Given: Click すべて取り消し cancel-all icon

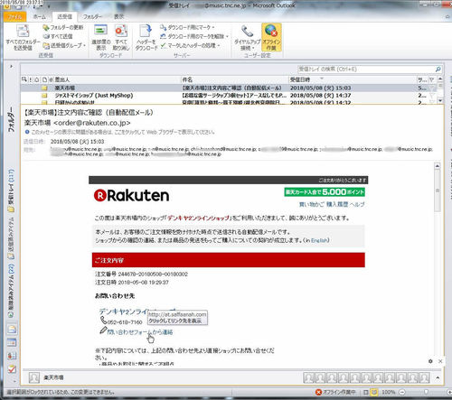Looking at the screenshot, I should pyautogui.click(x=121, y=38).
